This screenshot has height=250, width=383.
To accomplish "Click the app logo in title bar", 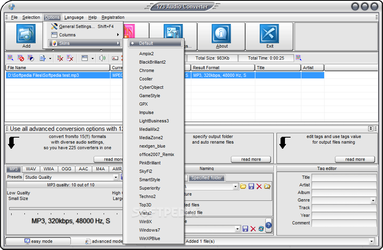I will [12, 6].
